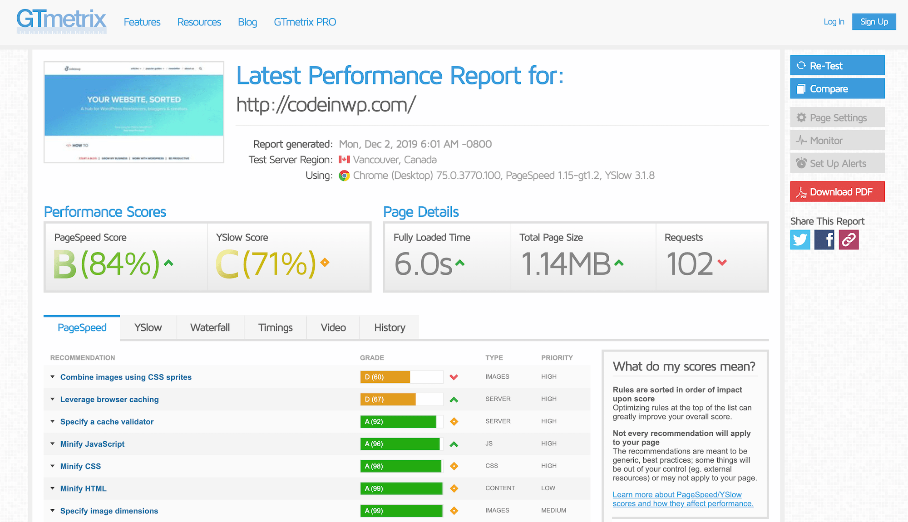Share report on Twitter icon
908x522 pixels.
click(800, 239)
